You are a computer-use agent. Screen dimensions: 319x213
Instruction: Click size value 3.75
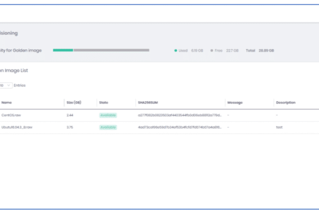pyautogui.click(x=70, y=127)
